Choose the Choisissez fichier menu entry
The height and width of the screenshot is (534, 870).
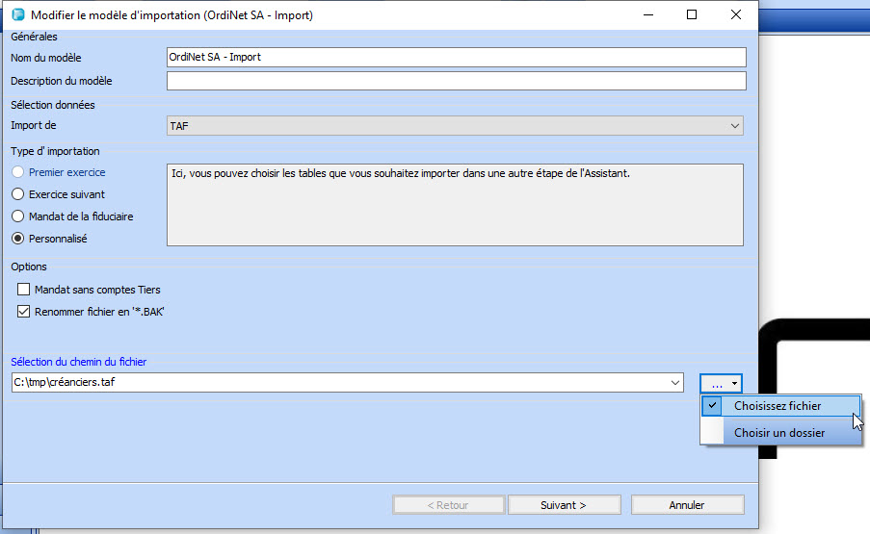point(778,406)
